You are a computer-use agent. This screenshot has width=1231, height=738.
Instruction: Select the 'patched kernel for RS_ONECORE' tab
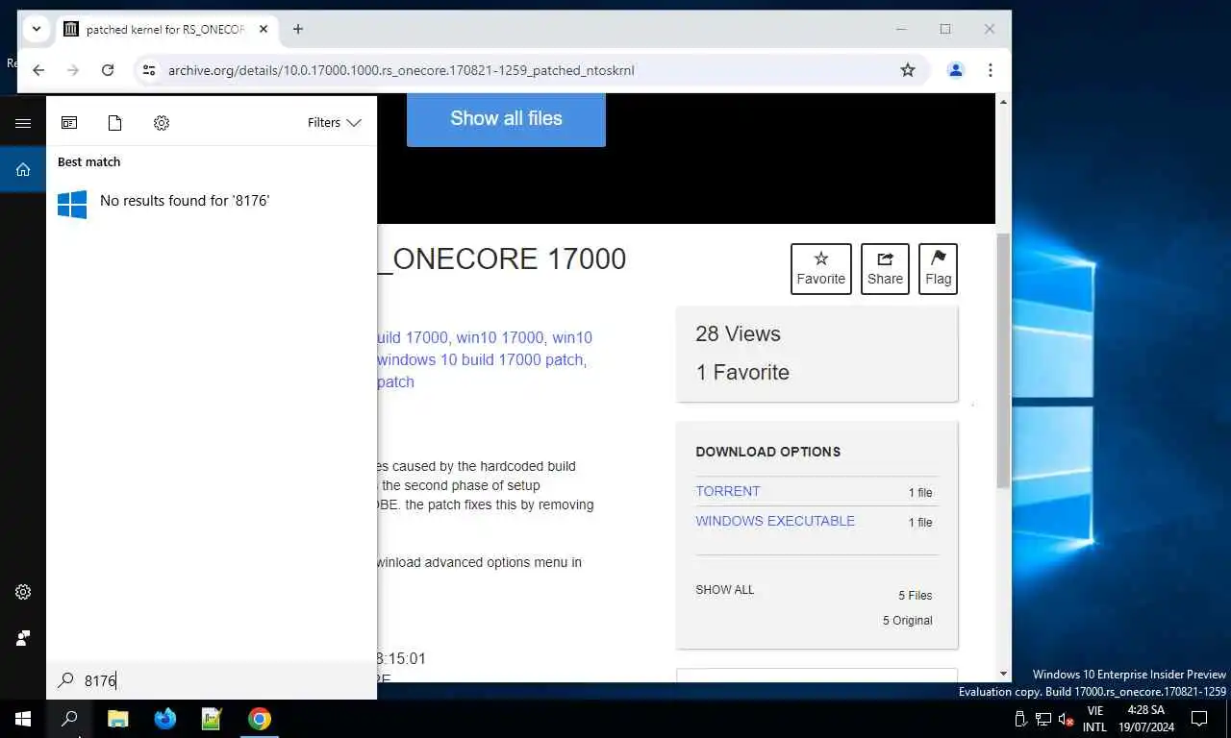(167, 29)
